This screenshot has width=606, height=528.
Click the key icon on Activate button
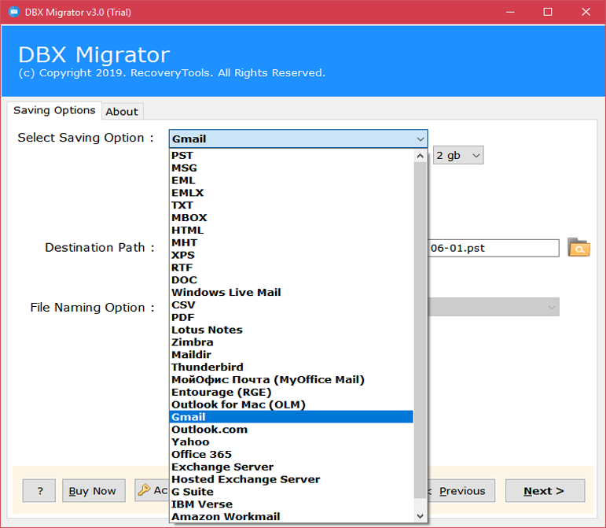click(144, 489)
